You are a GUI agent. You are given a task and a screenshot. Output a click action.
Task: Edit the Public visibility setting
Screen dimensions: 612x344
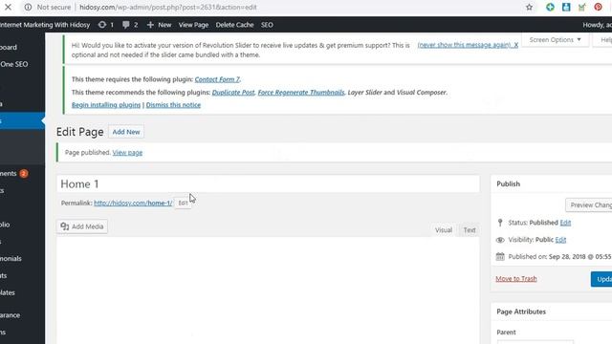point(560,240)
